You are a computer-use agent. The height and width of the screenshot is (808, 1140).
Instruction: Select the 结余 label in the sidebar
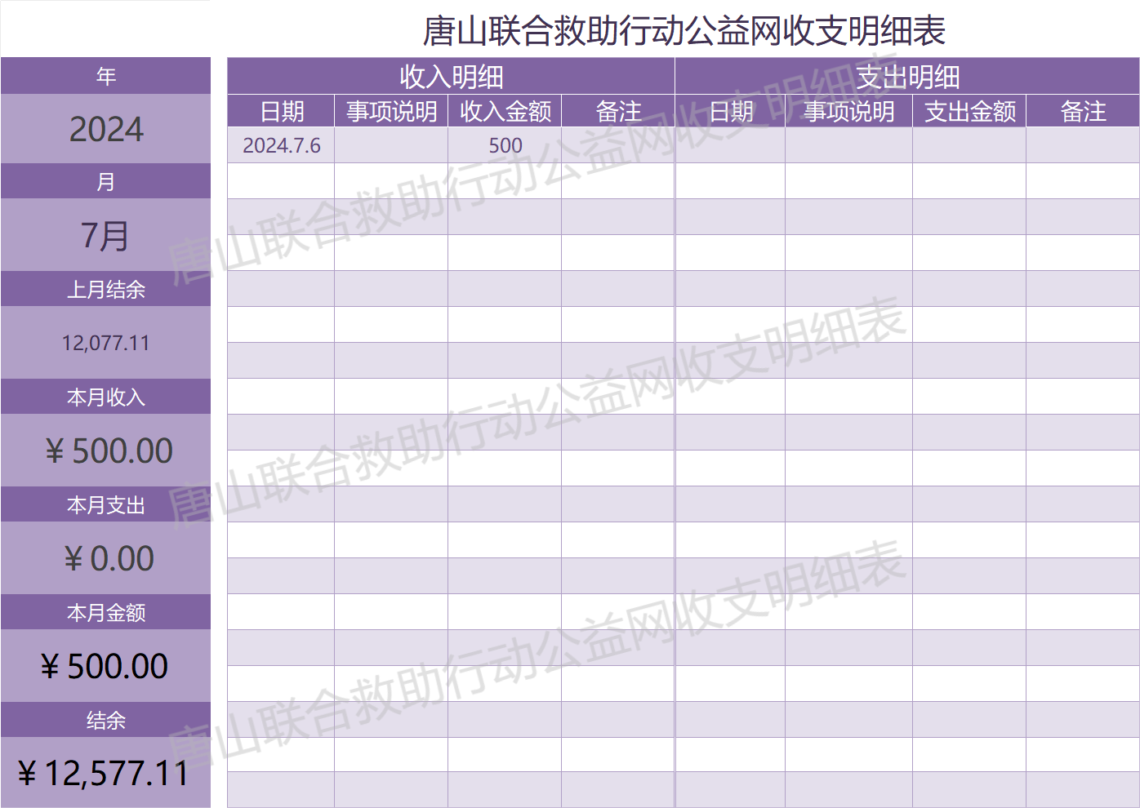[x=106, y=721]
